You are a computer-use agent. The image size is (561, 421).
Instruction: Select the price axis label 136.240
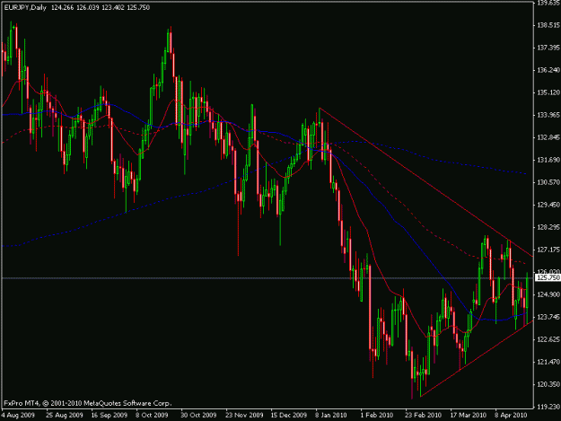point(548,70)
